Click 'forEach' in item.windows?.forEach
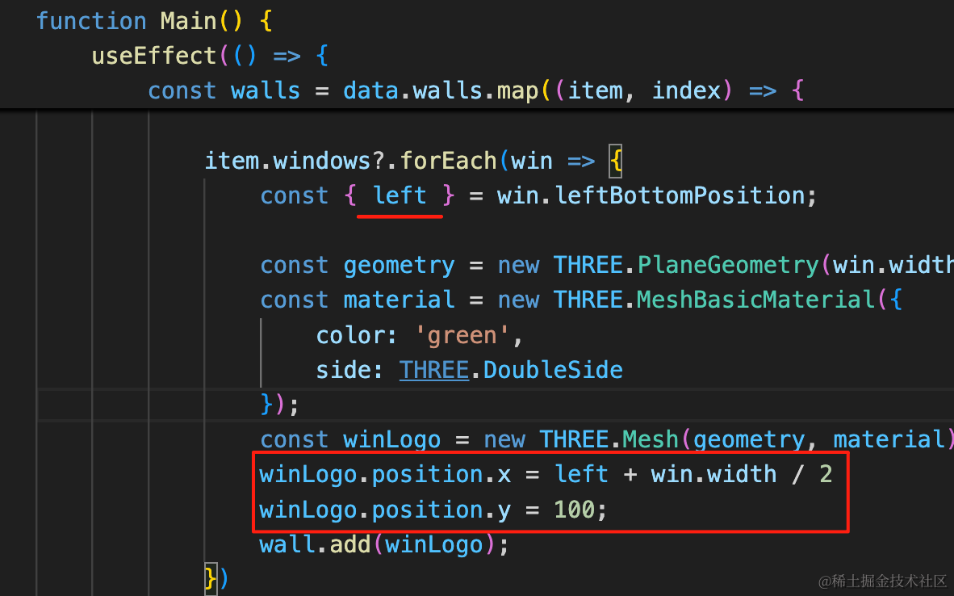The height and width of the screenshot is (596, 954). click(449, 161)
